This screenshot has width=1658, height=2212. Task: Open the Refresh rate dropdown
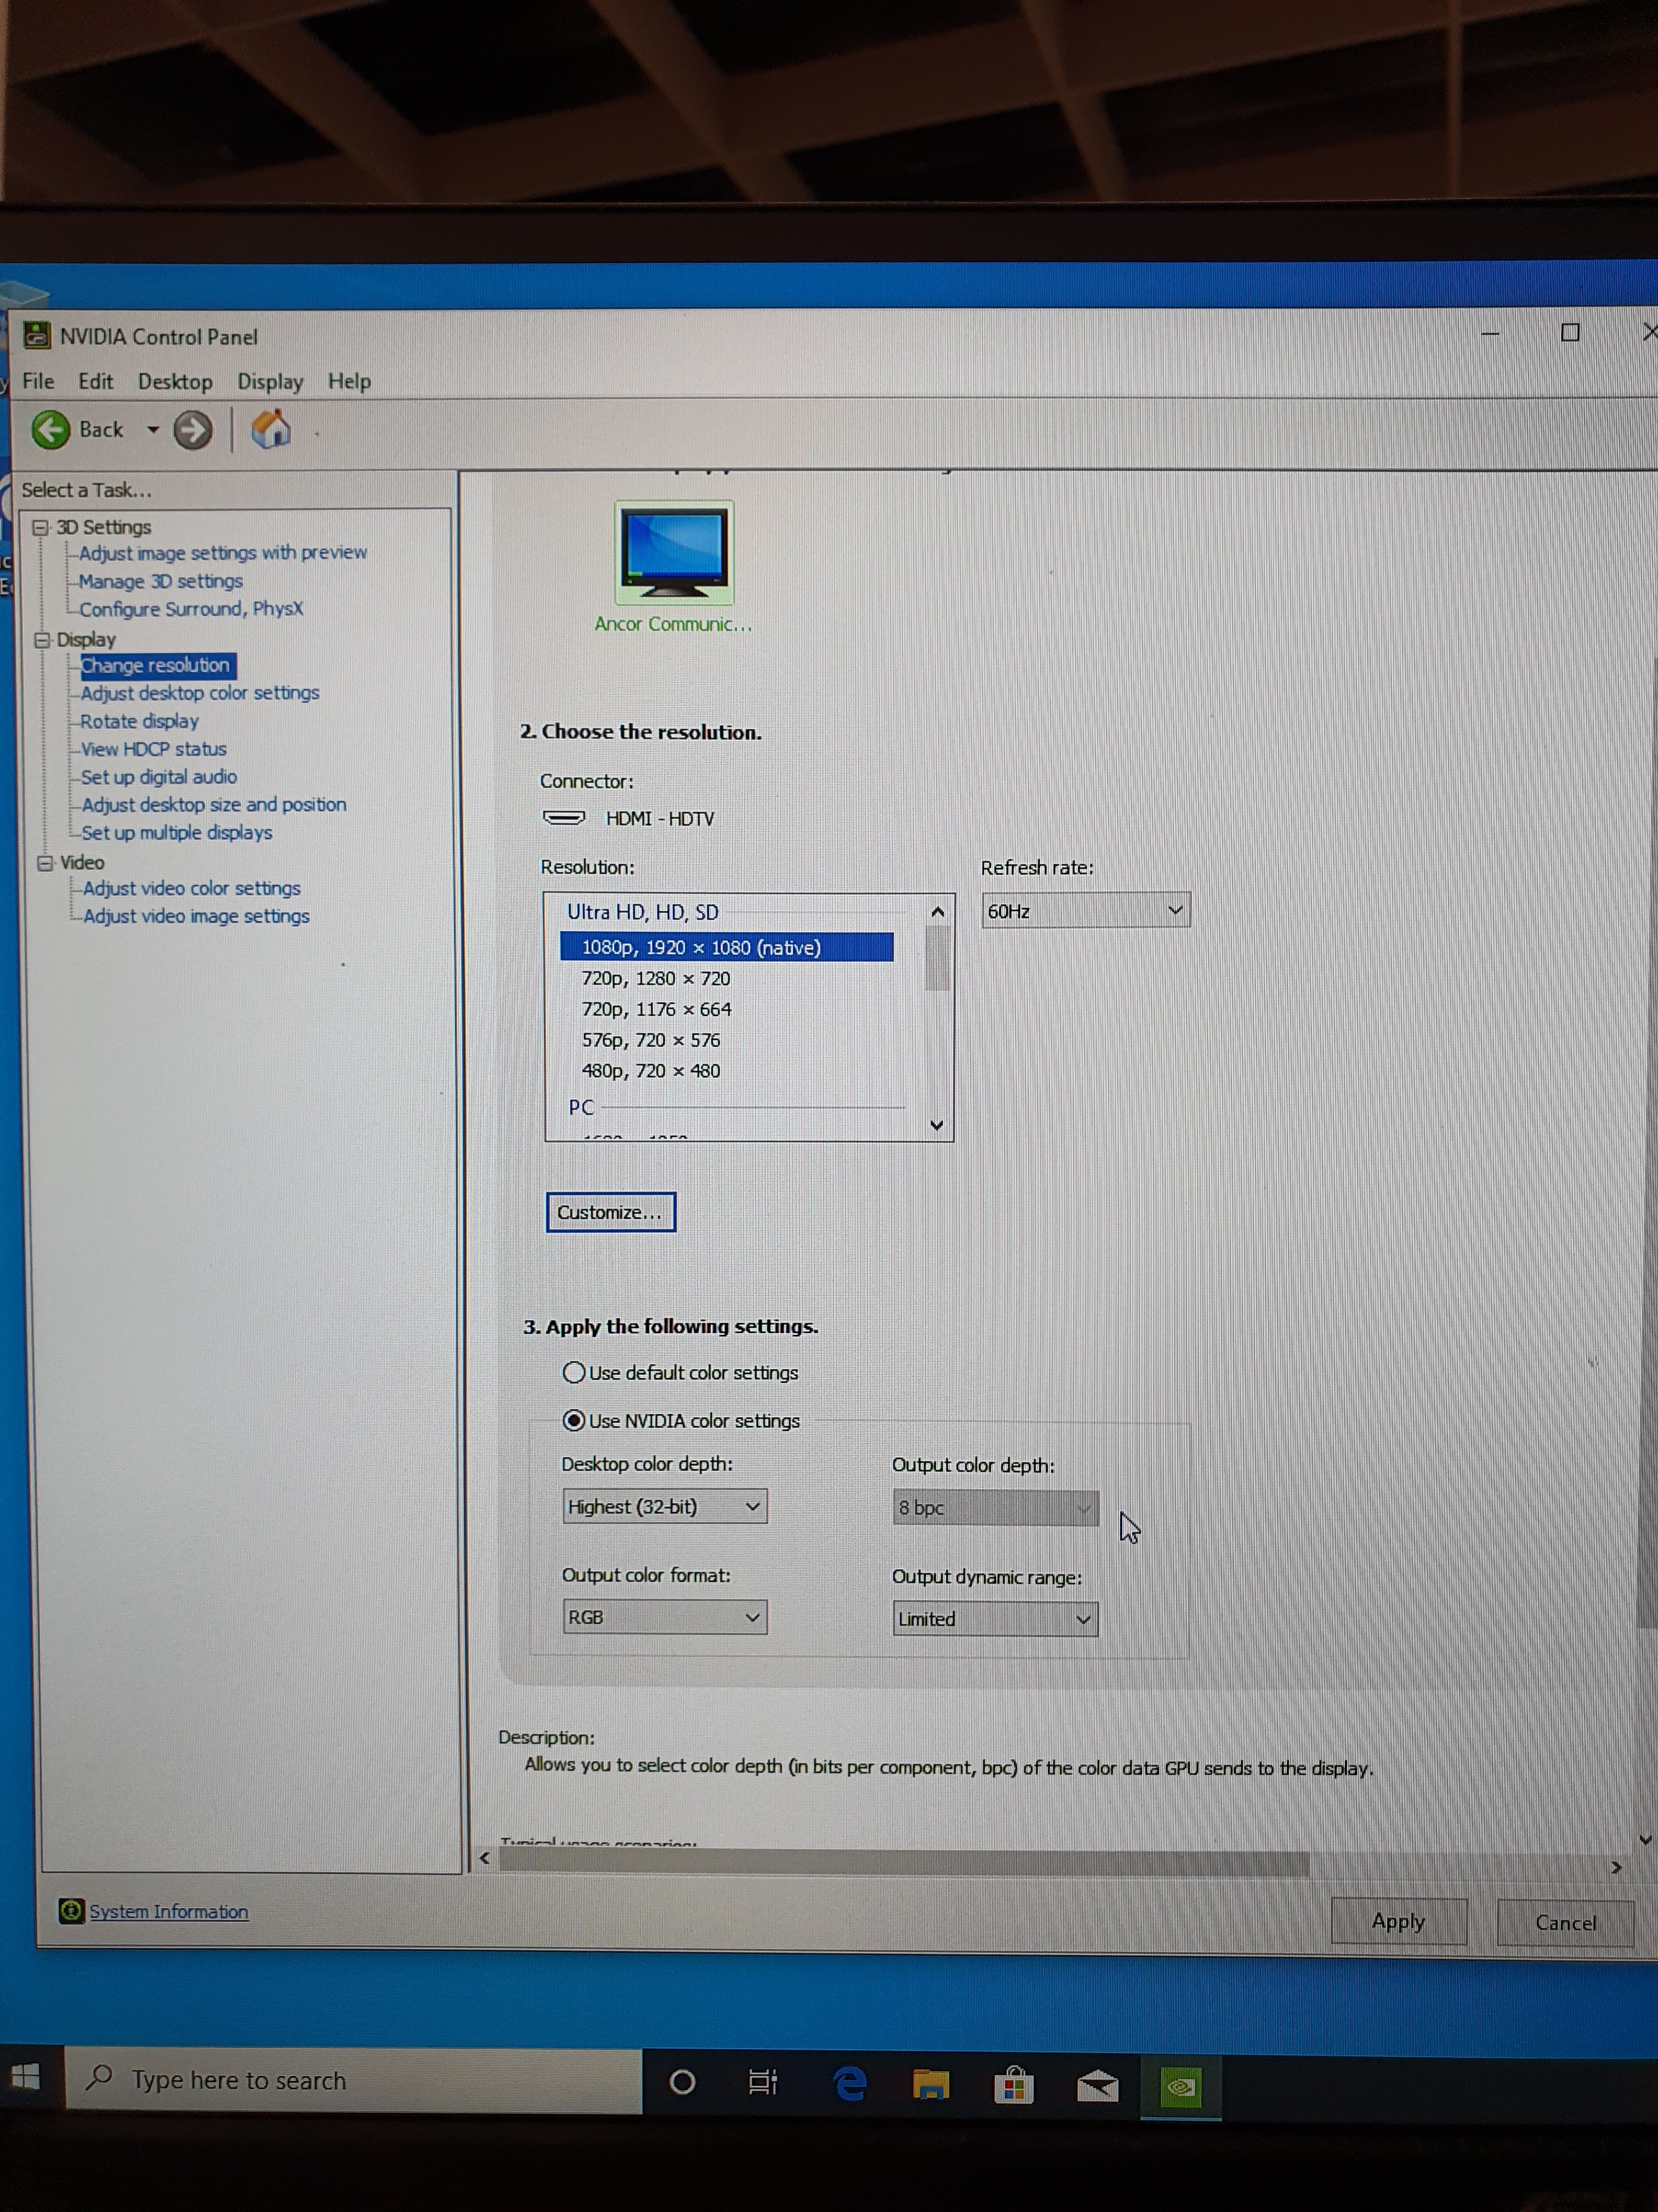tap(1086, 911)
